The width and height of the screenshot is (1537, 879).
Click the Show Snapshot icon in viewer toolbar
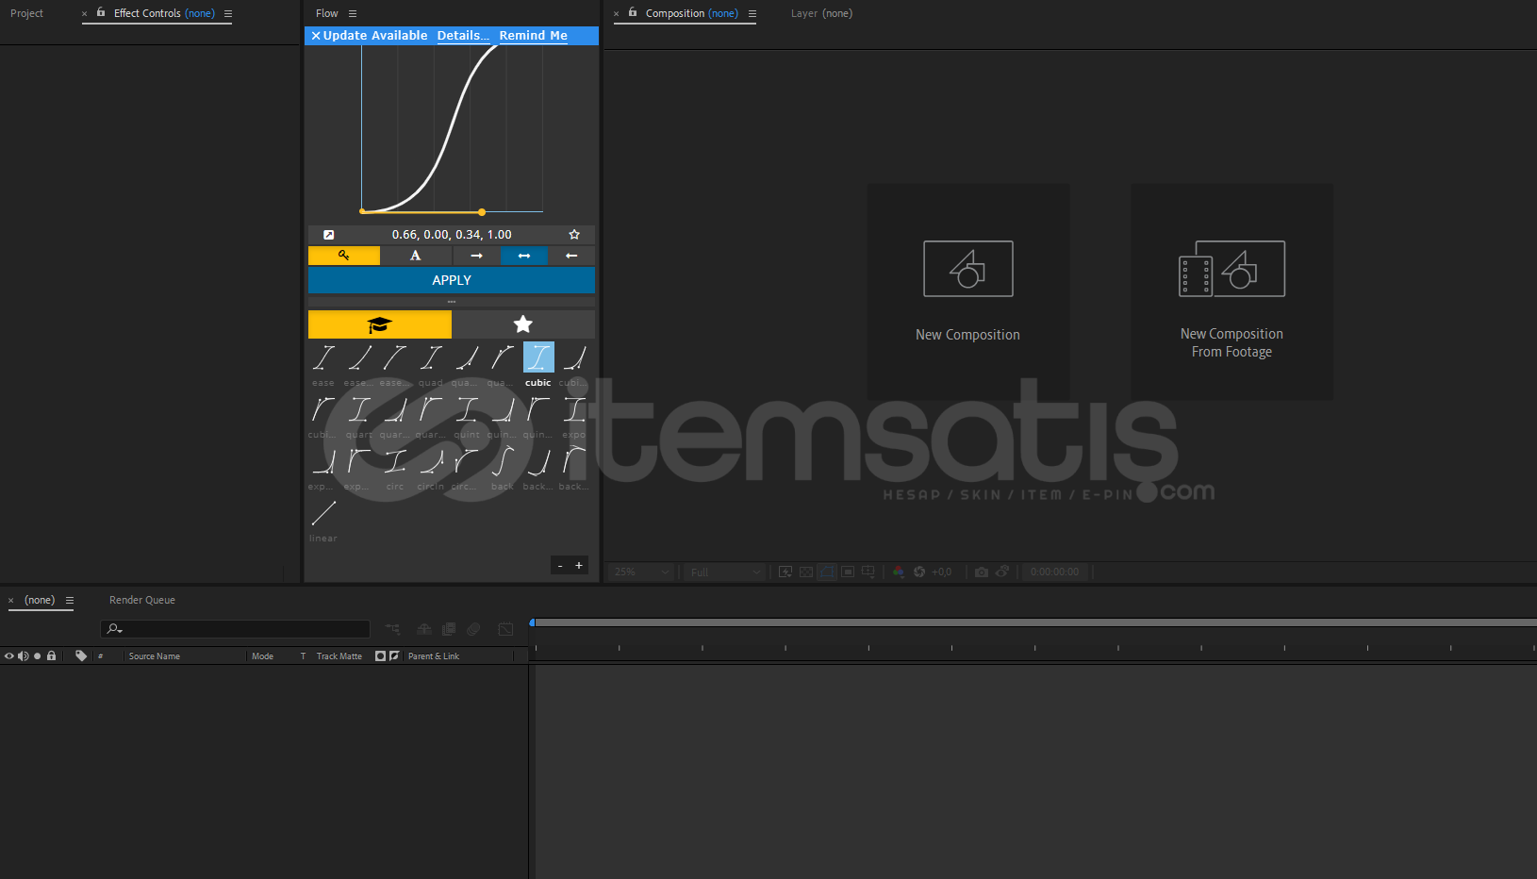click(x=1002, y=572)
